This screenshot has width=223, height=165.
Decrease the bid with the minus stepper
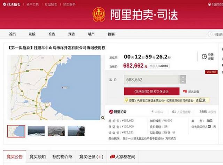point(183,82)
